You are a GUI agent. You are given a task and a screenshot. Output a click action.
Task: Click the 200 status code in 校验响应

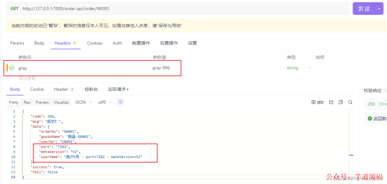click(371, 104)
